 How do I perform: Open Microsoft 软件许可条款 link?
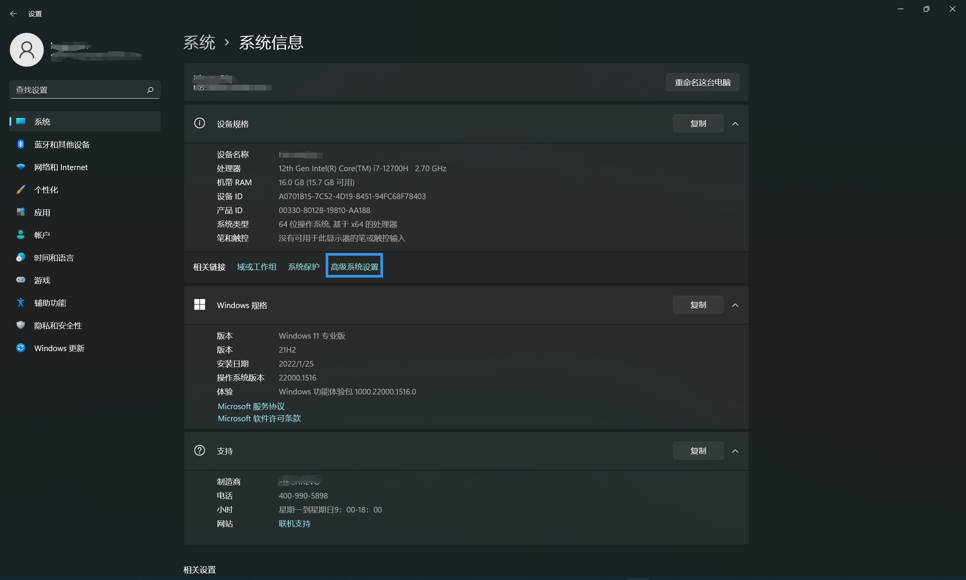tap(259, 419)
